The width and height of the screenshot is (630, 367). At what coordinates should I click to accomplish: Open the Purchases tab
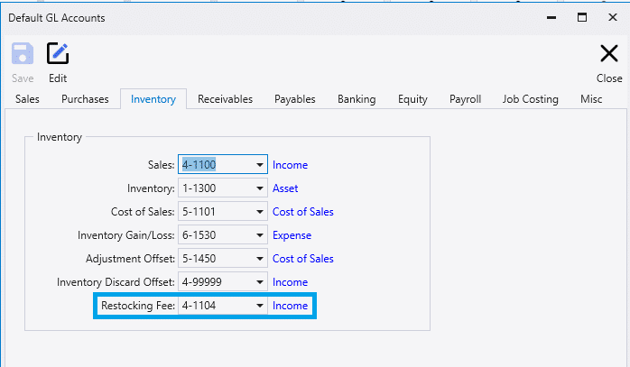pyautogui.click(x=85, y=99)
